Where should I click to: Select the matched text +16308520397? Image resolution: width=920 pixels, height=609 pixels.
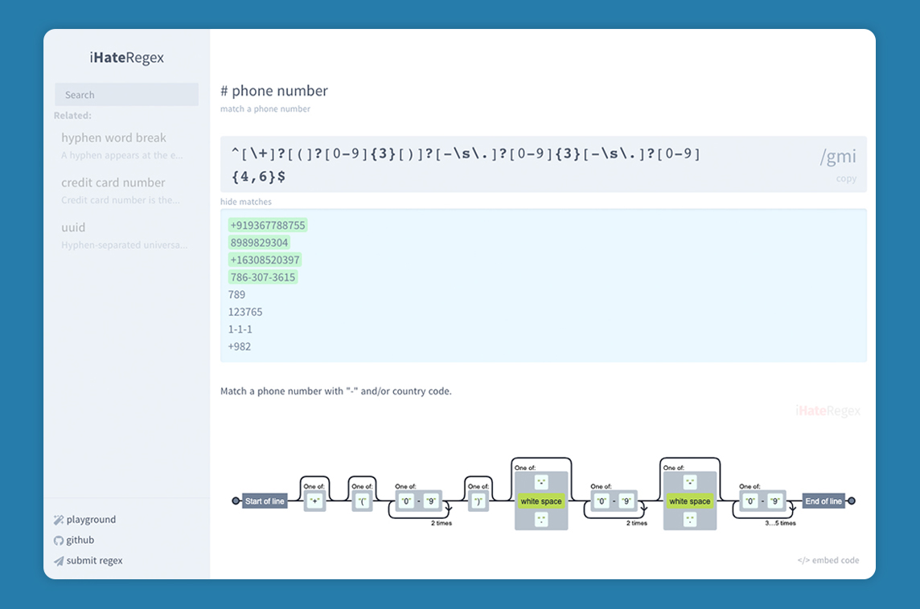click(x=265, y=260)
